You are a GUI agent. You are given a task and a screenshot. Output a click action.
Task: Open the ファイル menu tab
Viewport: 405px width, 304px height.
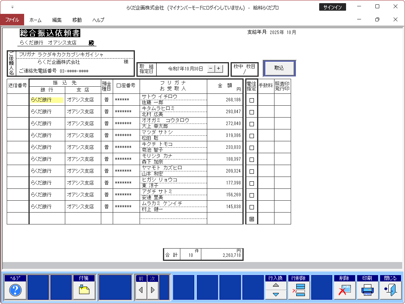point(12,20)
